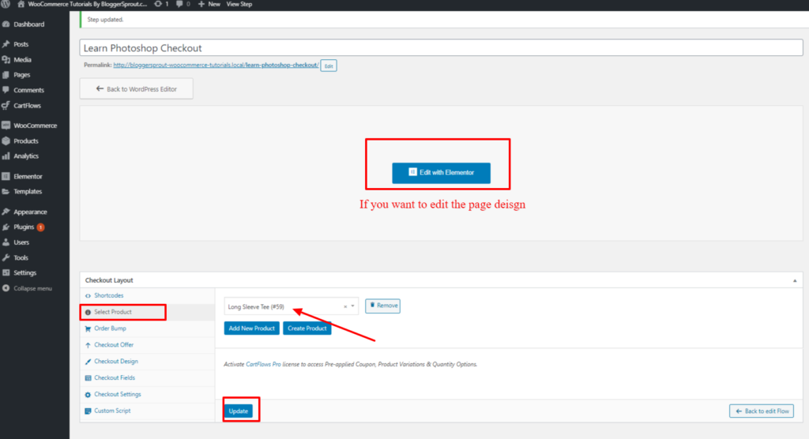This screenshot has width=809, height=439.
Task: Click Edit with Elementor button
Action: (441, 173)
